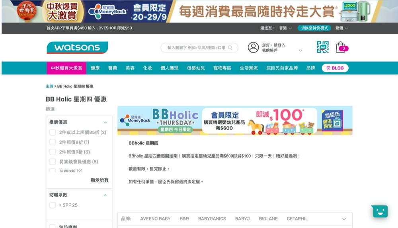
Task: Open the 母嬰幼兒 menu
Action: pos(196,68)
